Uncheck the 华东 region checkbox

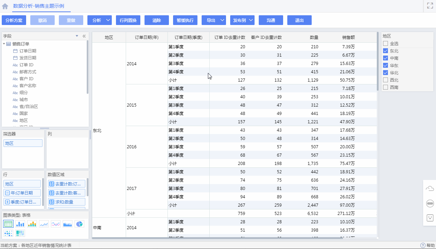coord(386,65)
